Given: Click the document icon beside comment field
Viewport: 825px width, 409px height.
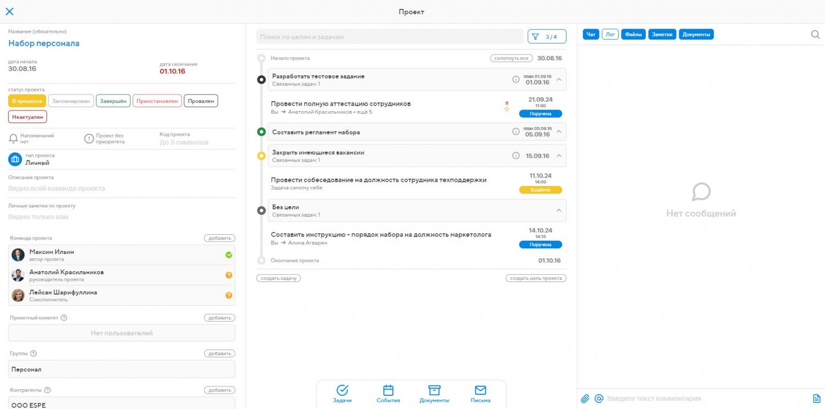Looking at the screenshot, I should coord(816,399).
